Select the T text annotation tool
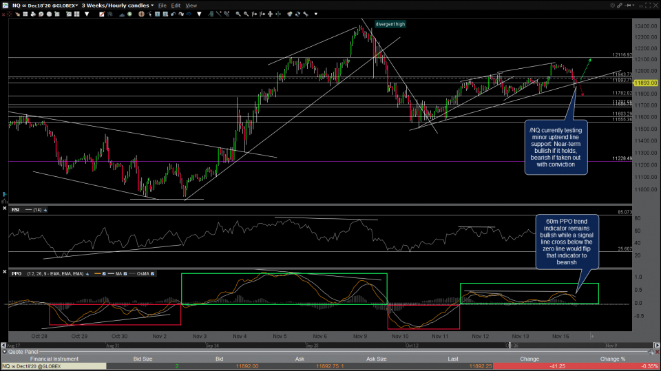 157,14
